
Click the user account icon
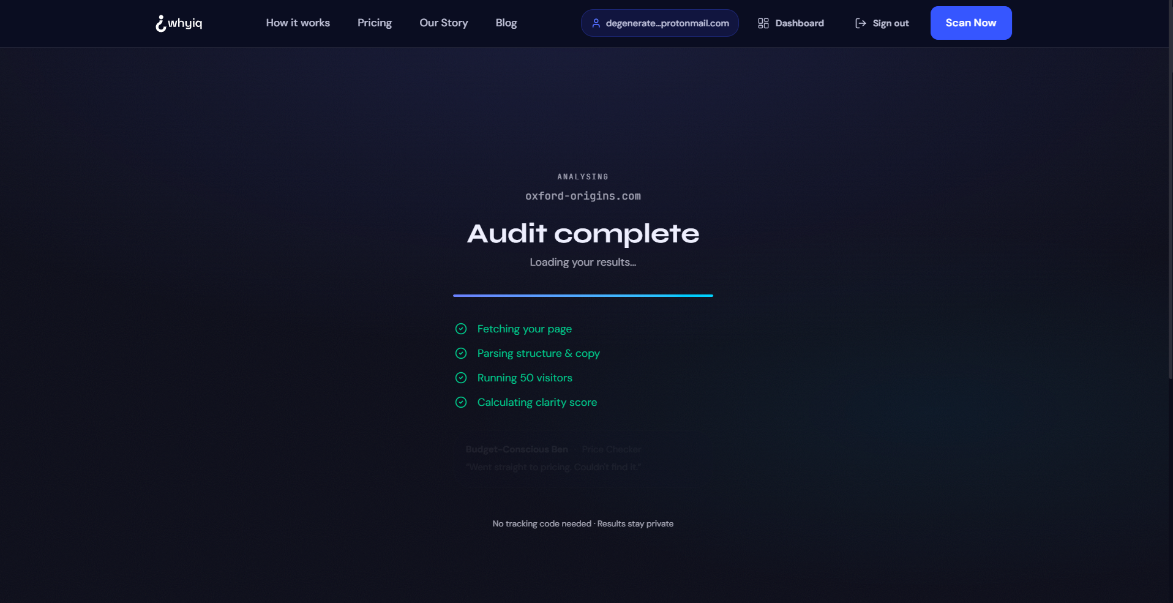[596, 23]
